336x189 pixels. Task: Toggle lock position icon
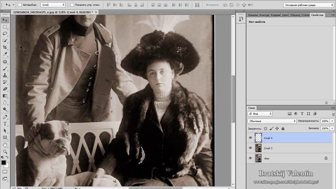point(277,129)
